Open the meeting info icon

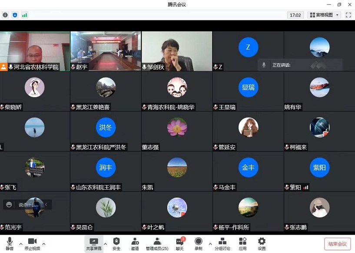coord(5,15)
